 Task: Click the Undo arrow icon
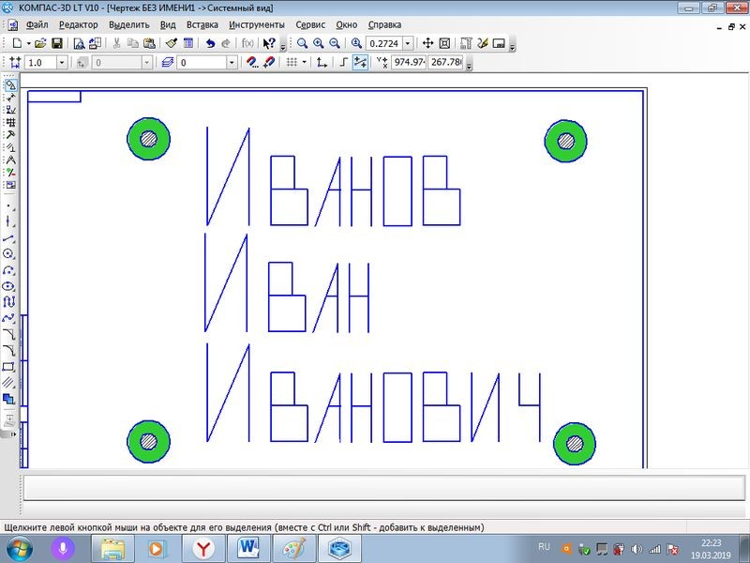click(x=209, y=43)
